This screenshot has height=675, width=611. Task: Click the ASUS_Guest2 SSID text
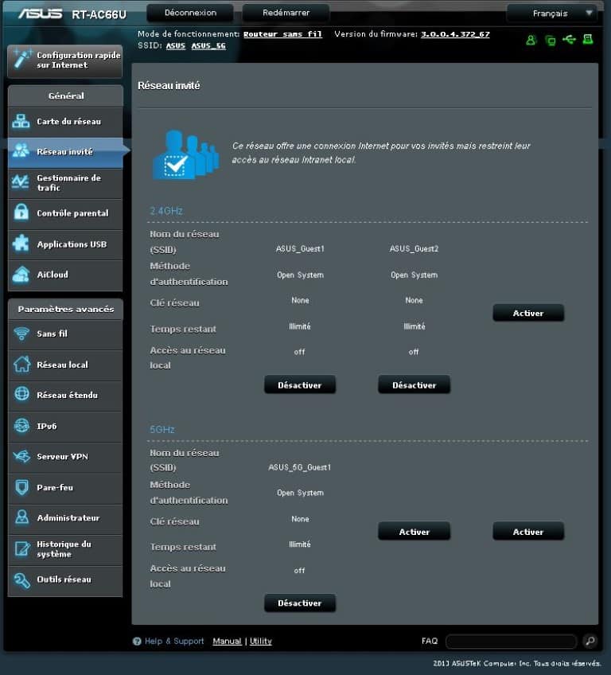click(414, 249)
